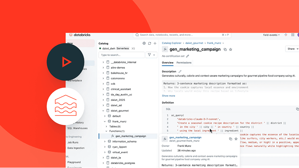Viewport: 299px width, 168px height.
Task: Expand Tables (9) node
Action: 106,126
